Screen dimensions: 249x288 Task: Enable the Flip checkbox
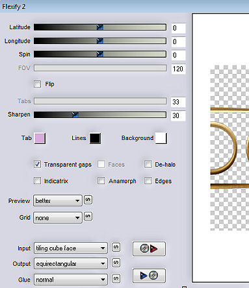click(37, 84)
